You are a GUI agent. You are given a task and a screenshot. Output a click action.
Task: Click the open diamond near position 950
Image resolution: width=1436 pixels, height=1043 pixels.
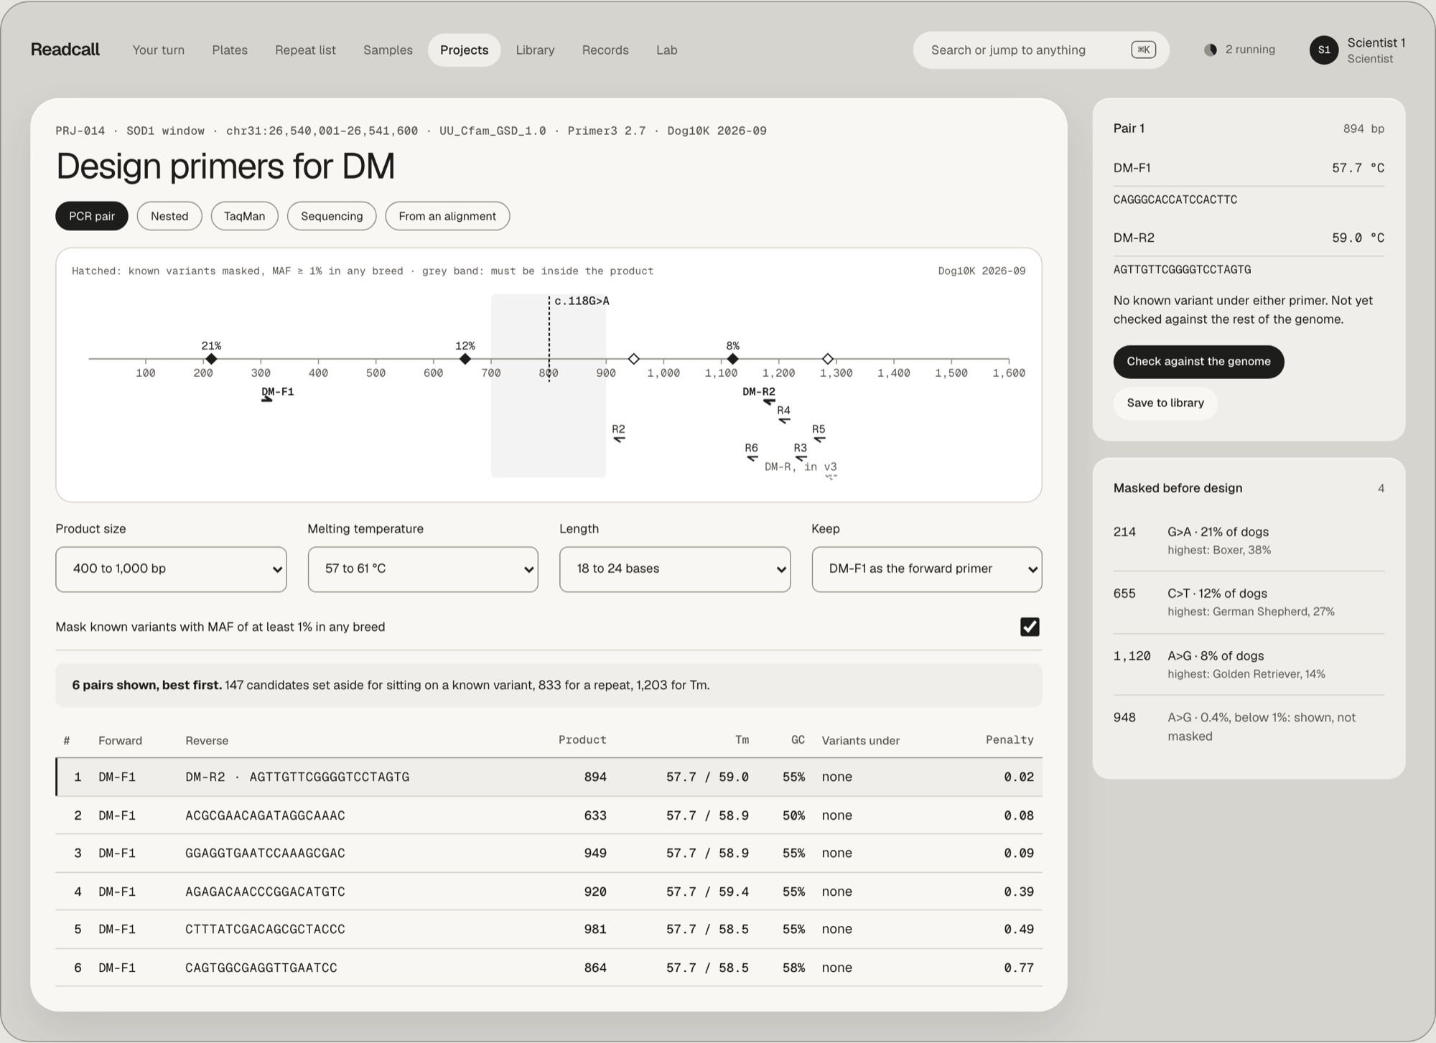tap(633, 358)
